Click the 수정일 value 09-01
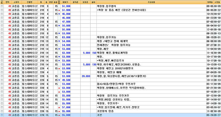This screenshot has height=117, width=221. click(217, 37)
